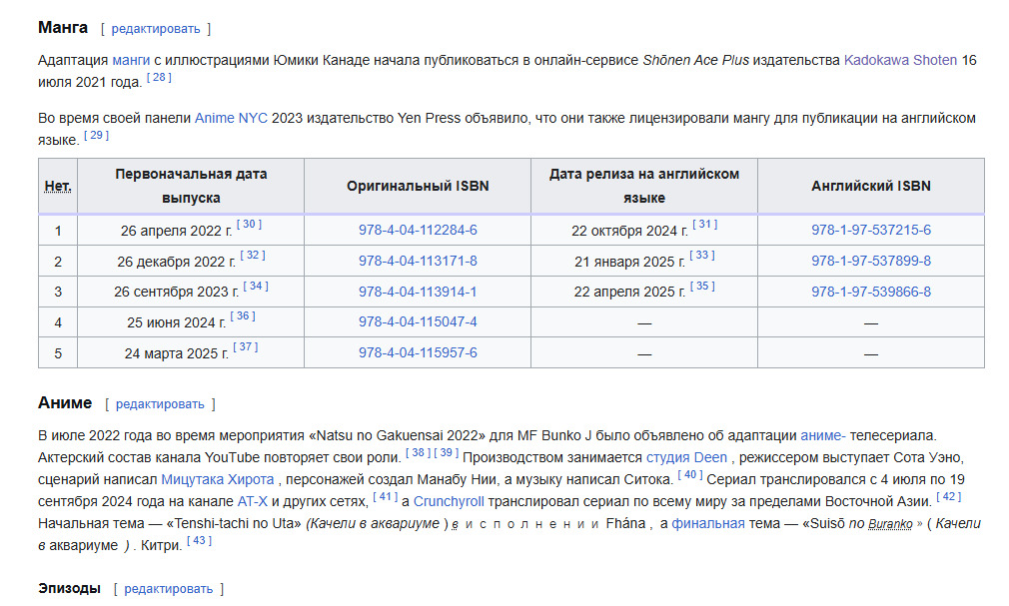Open English ISBN 978-1-97-539866-8

(x=870, y=293)
